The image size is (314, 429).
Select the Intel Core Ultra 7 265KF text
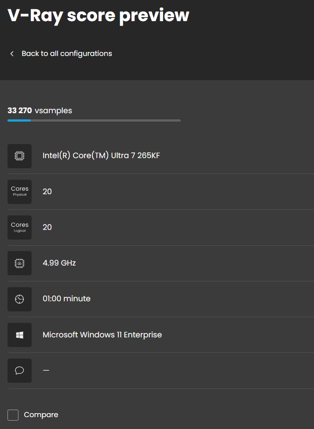(101, 155)
